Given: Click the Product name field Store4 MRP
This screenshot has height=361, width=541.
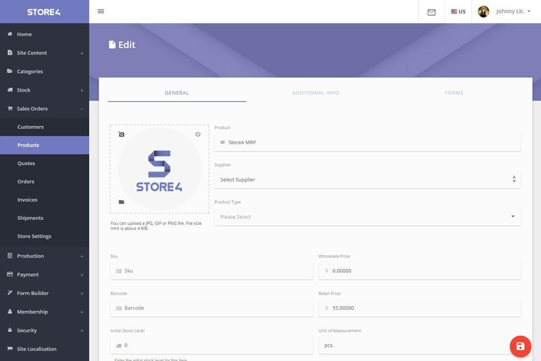Looking at the screenshot, I should click(367, 142).
